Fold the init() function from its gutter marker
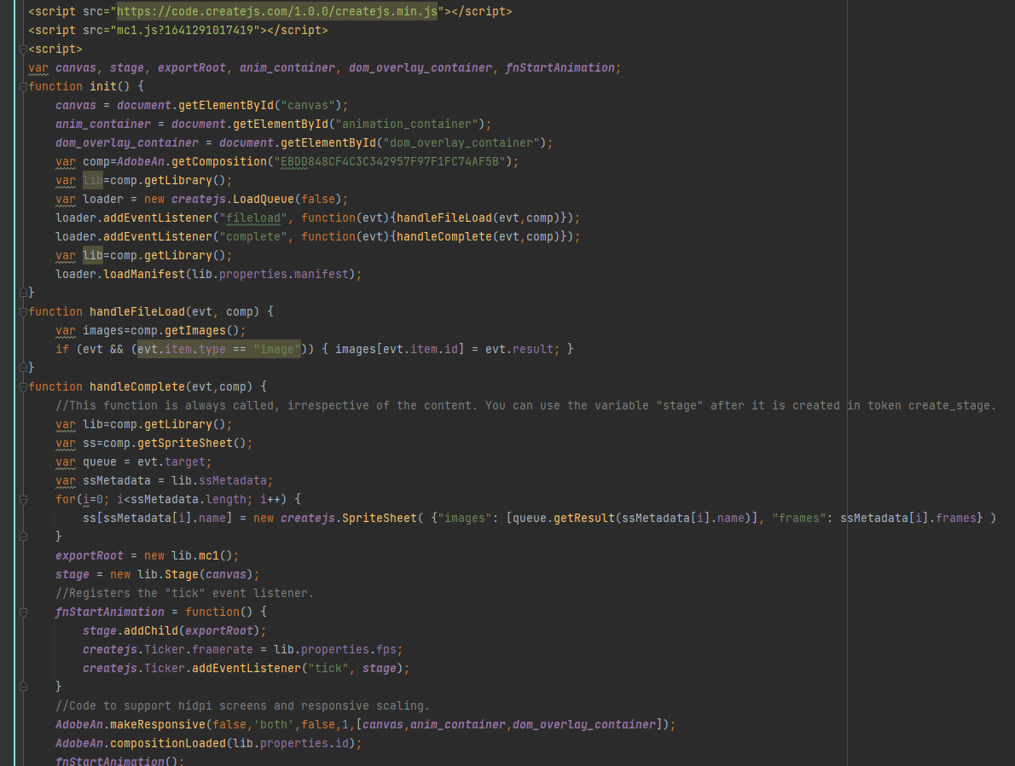This screenshot has height=766, width=1015. click(x=23, y=87)
